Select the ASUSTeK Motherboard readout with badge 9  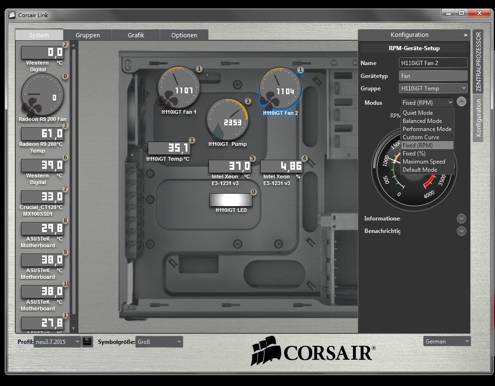coord(43,260)
